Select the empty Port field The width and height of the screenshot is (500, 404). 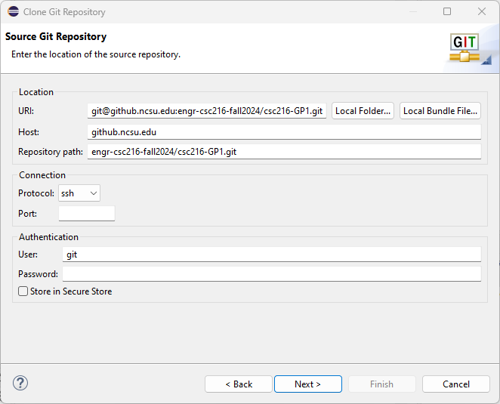click(x=87, y=213)
